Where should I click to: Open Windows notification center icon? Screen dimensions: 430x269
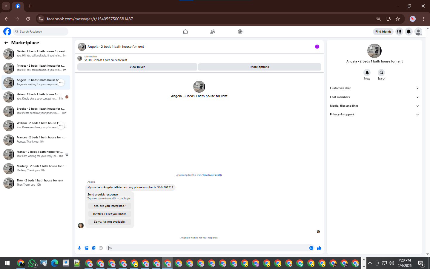coord(421,263)
